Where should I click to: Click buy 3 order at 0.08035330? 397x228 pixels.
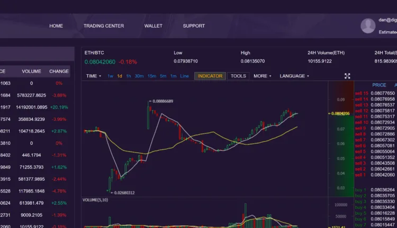tap(375, 201)
